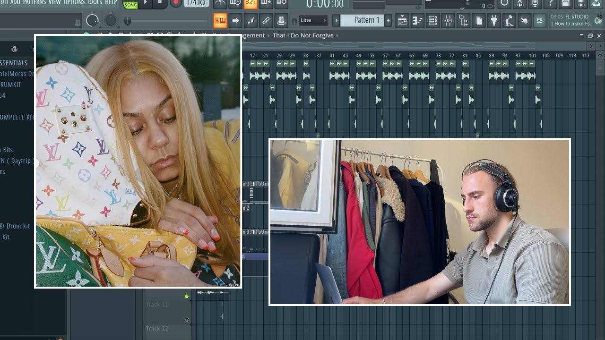The height and width of the screenshot is (340, 605).
Task: Start playback with the play button
Action: (146, 3)
